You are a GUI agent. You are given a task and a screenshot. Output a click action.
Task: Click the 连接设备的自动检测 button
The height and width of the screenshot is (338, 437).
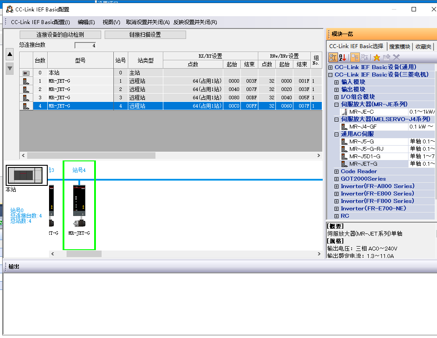point(60,35)
